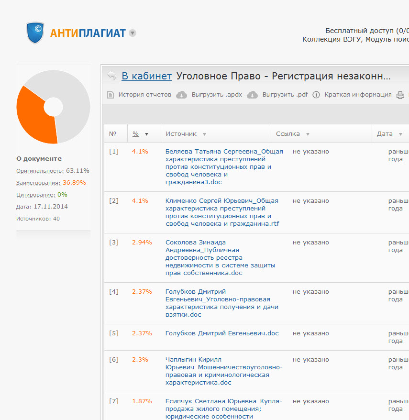Open Краткая информация
This screenshot has width=409, height=420.
(x=358, y=95)
